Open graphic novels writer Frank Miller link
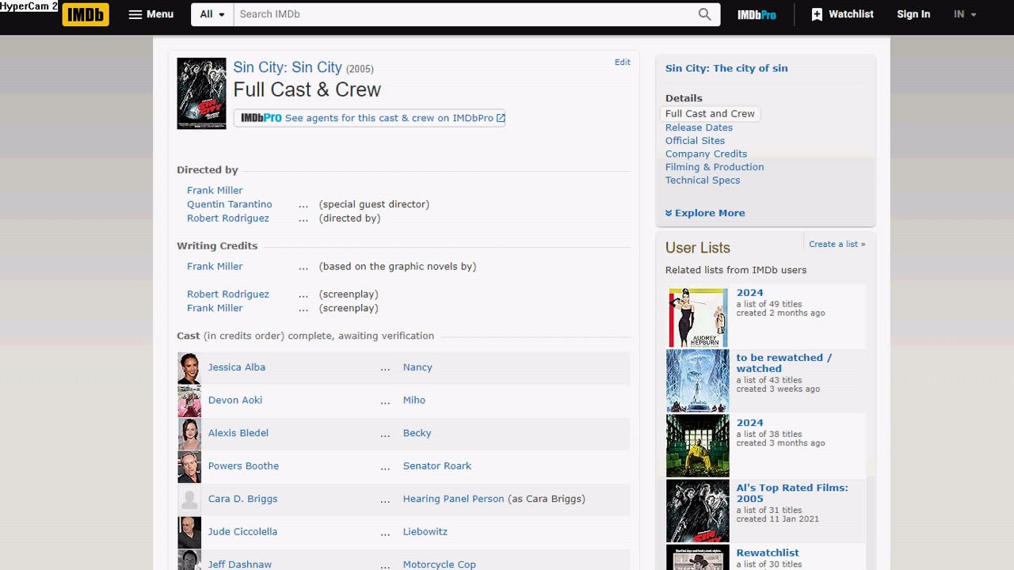1014x570 pixels. click(x=215, y=266)
